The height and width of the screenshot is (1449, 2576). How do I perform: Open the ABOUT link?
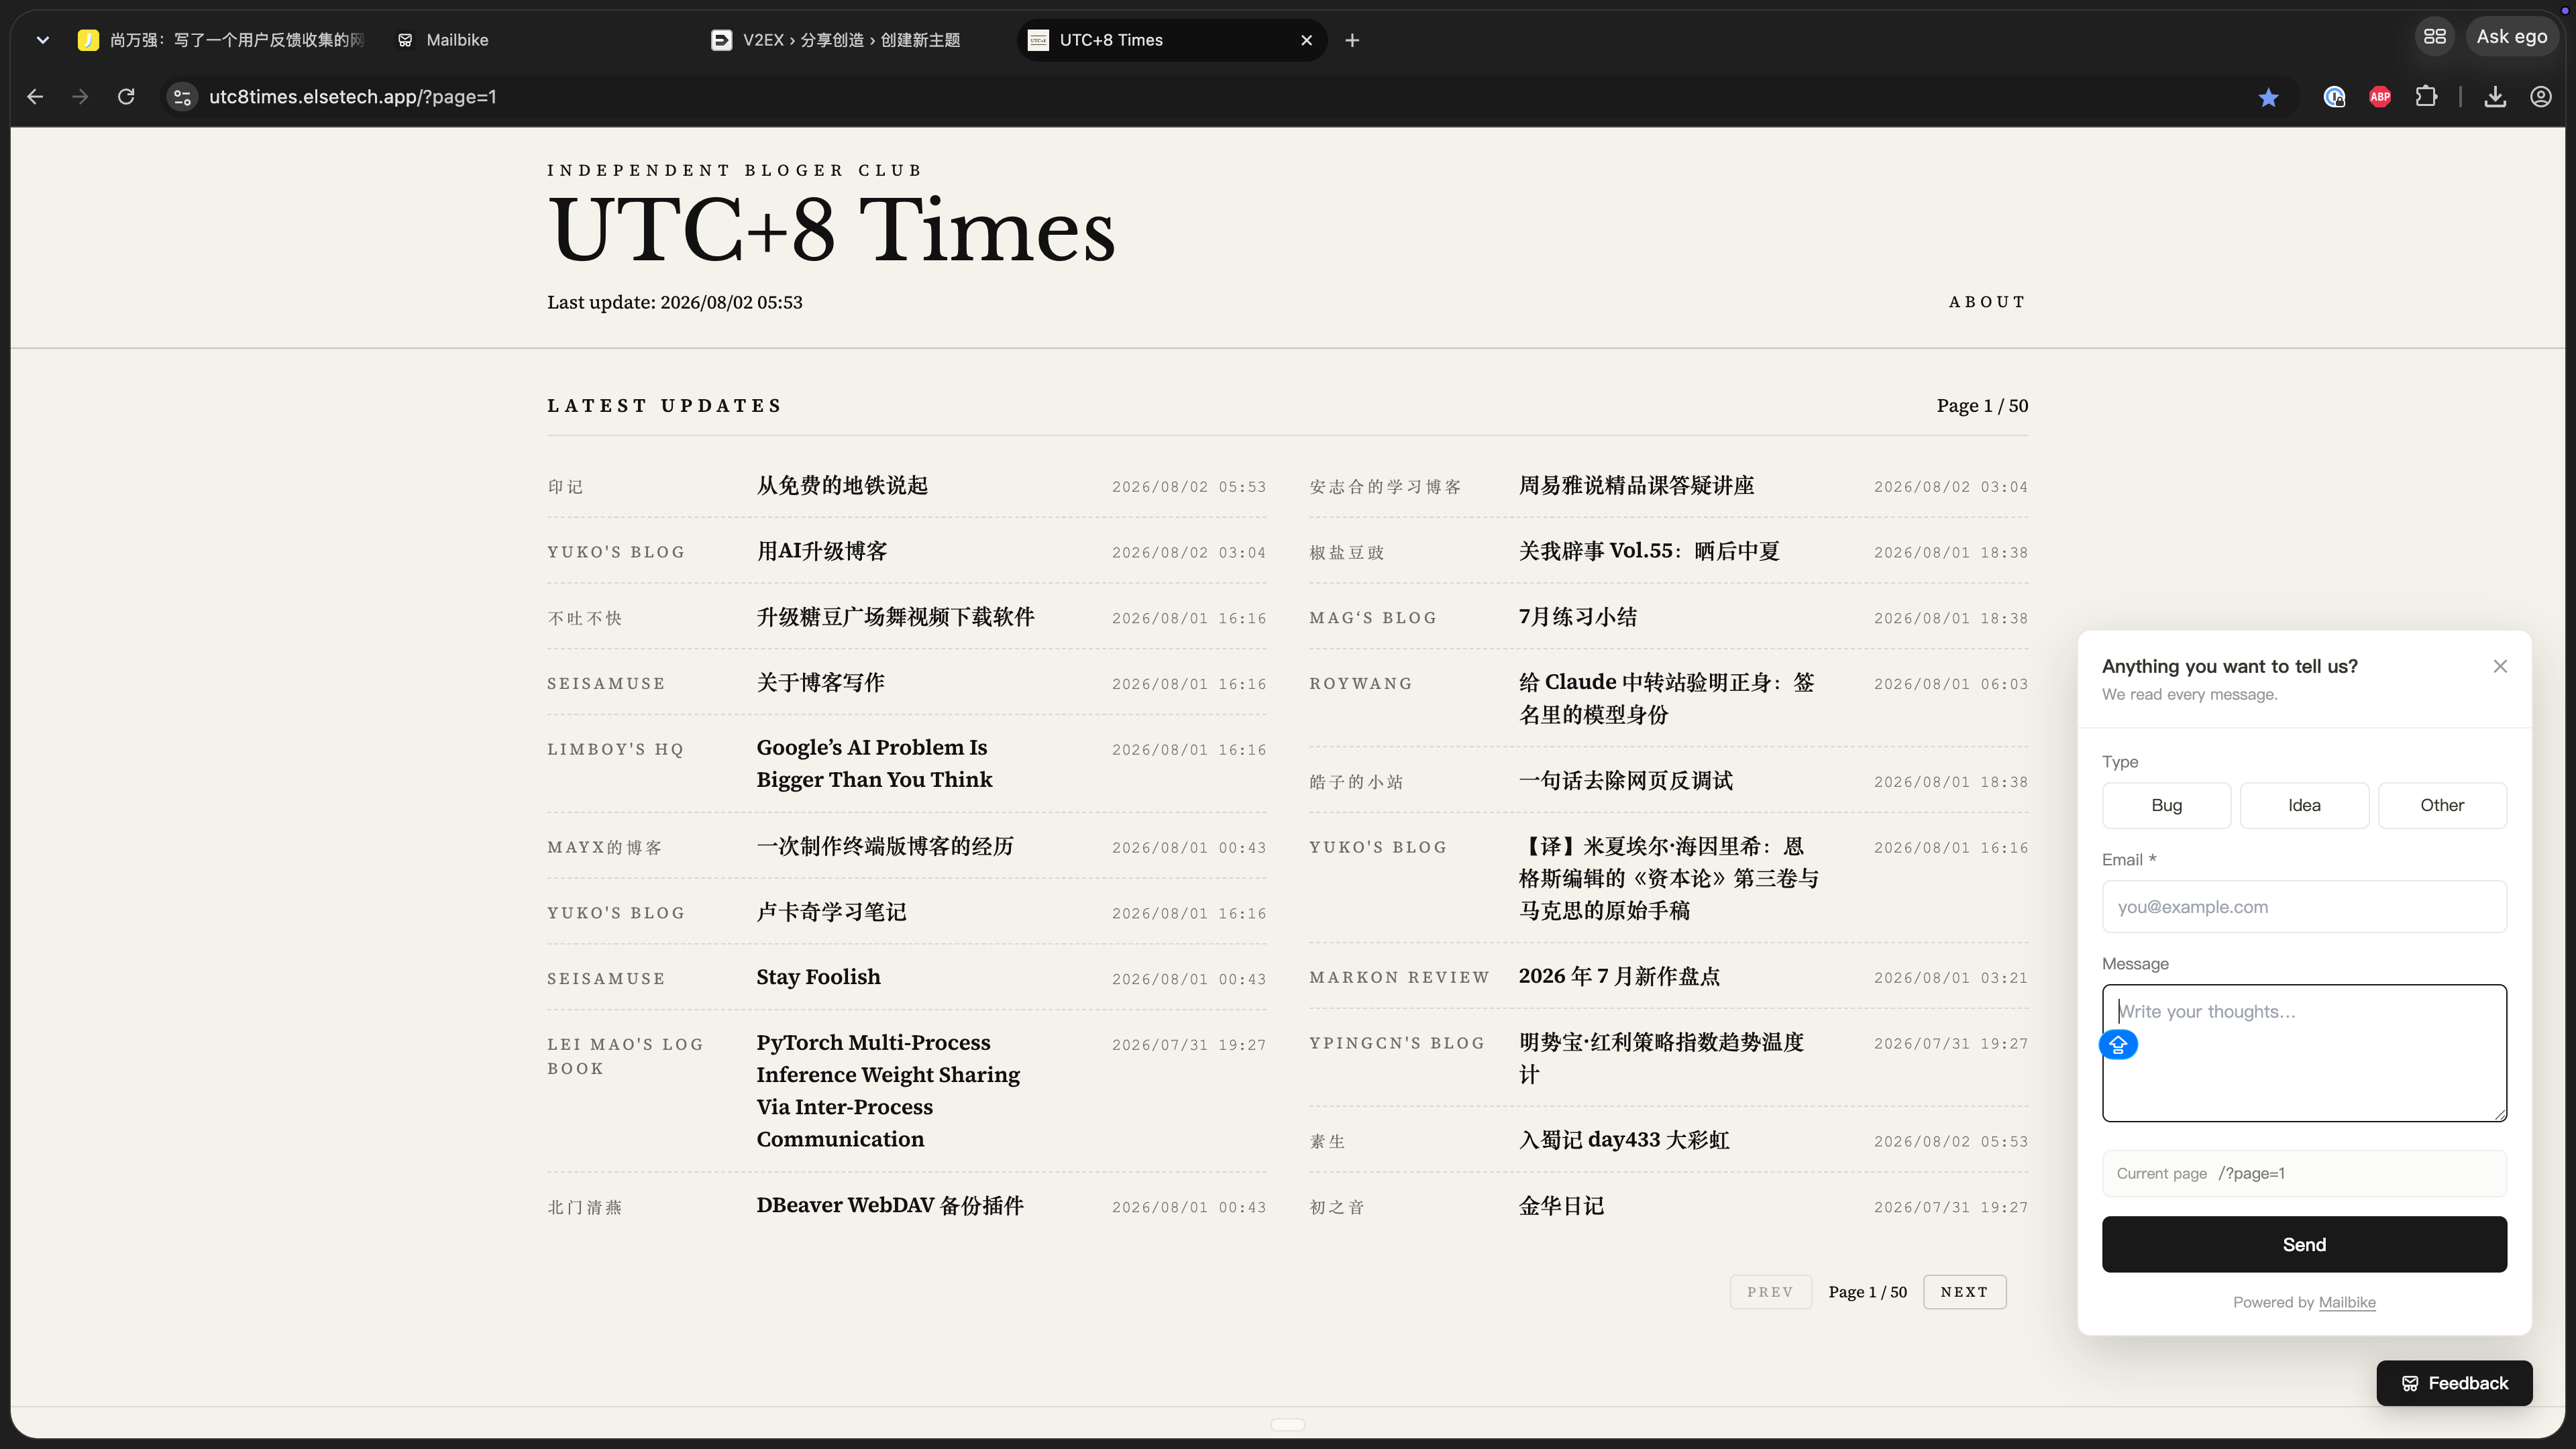click(1987, 302)
